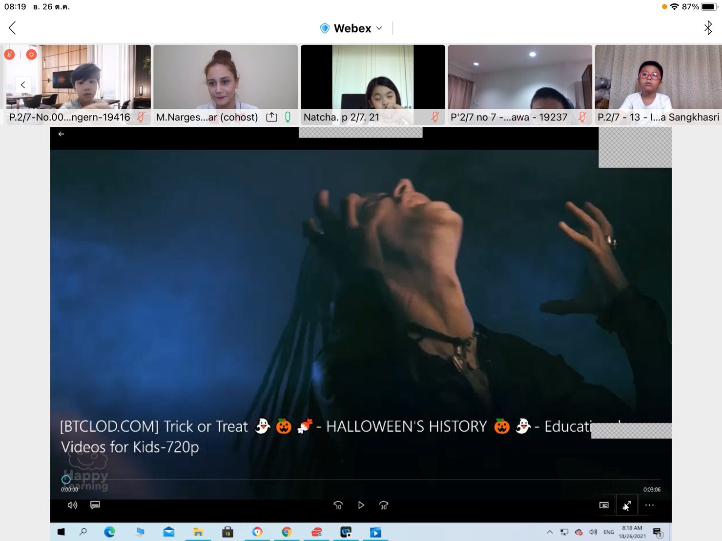722x541 pixels.
Task: Click the system tray volume icon
Action: (593, 532)
